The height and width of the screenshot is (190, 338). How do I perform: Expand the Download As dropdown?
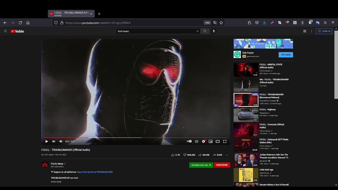[x=201, y=165]
